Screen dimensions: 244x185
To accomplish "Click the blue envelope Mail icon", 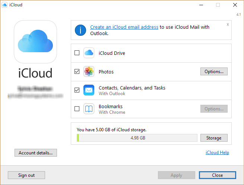I will click(89, 90).
